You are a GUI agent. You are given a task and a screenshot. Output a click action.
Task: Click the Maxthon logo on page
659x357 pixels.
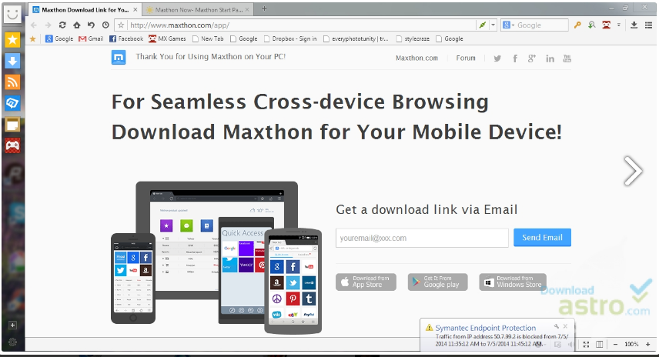[119, 58]
